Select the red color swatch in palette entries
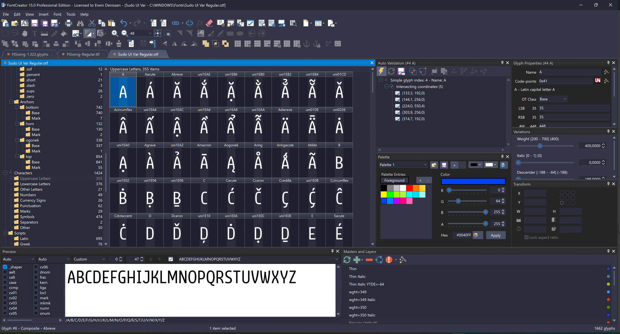Viewport: 620px width, 334px height. click(x=409, y=188)
